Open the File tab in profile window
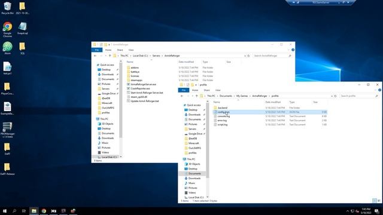383x215 pixels. click(184, 90)
